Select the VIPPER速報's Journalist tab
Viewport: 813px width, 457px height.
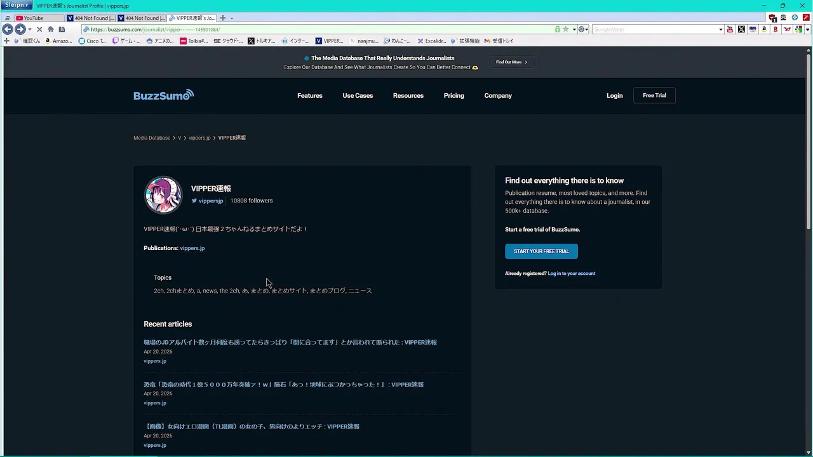click(x=192, y=18)
